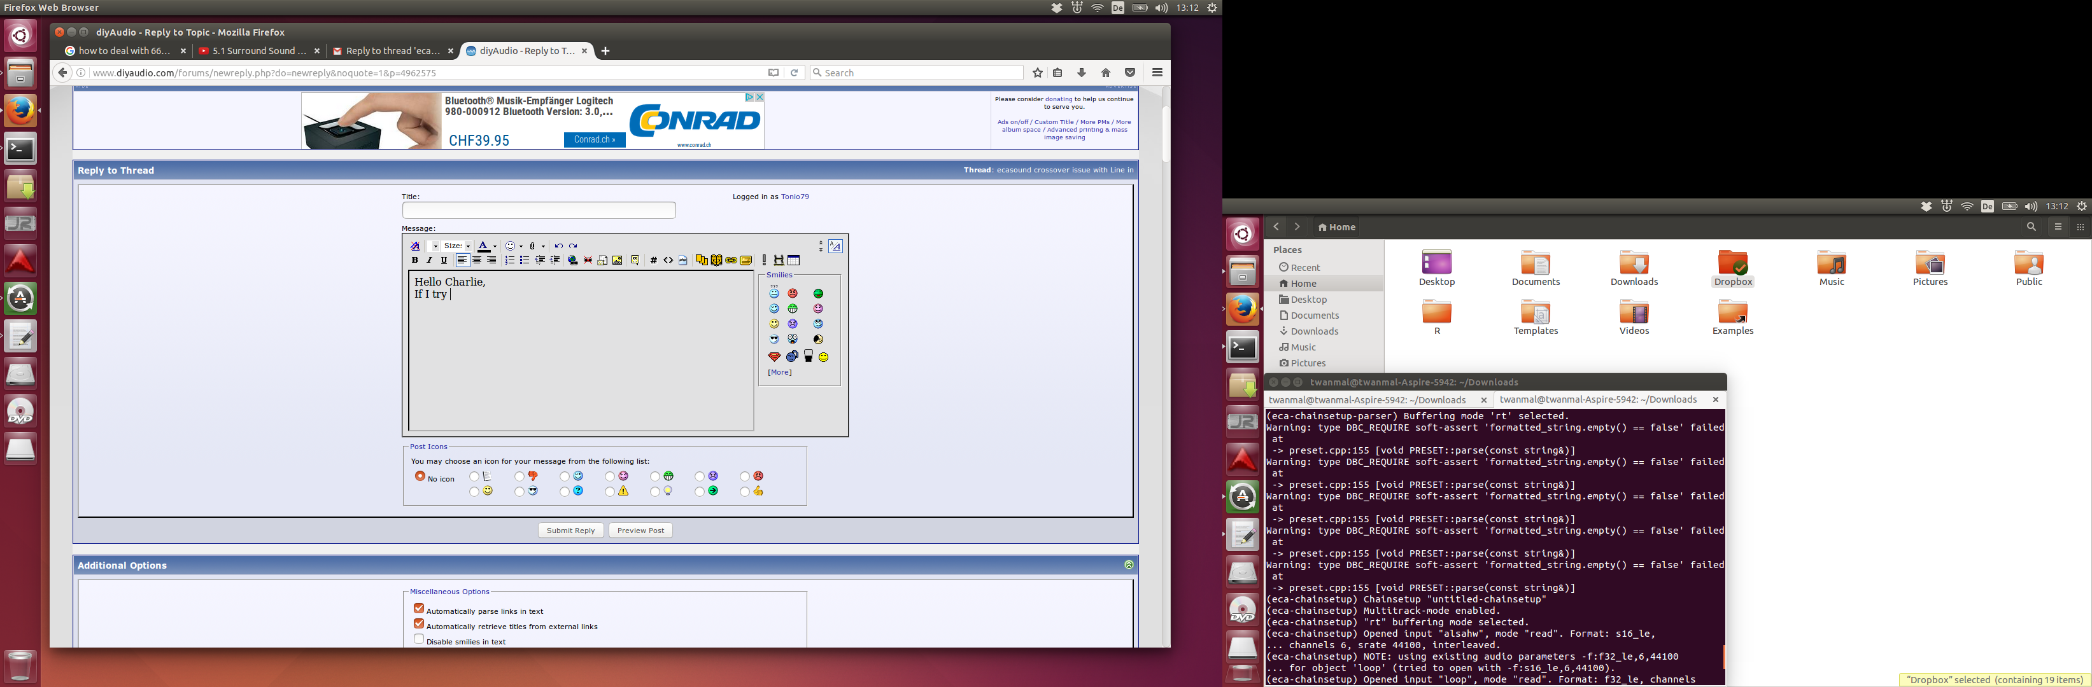Viewport: 2092px width, 687px height.
Task: Open the Tonio79 profile link
Action: click(795, 197)
